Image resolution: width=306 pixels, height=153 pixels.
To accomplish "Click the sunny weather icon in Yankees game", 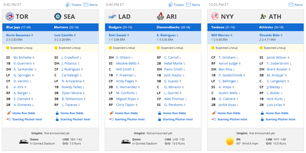I will tap(230, 141).
